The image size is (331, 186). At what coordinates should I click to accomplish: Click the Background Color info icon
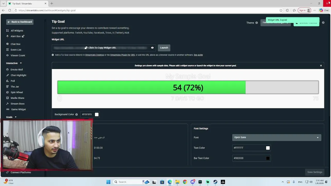click(x=77, y=114)
